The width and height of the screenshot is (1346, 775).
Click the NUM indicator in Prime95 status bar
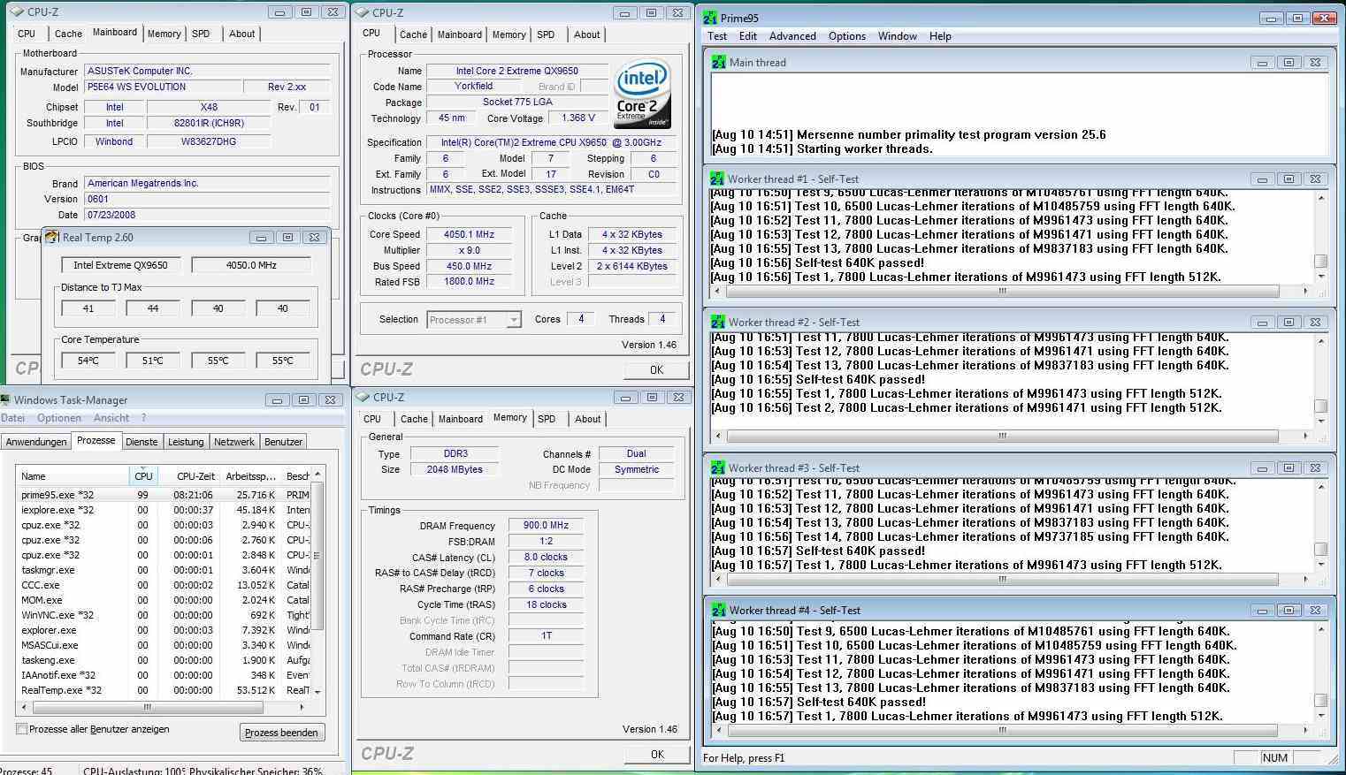[1274, 757]
